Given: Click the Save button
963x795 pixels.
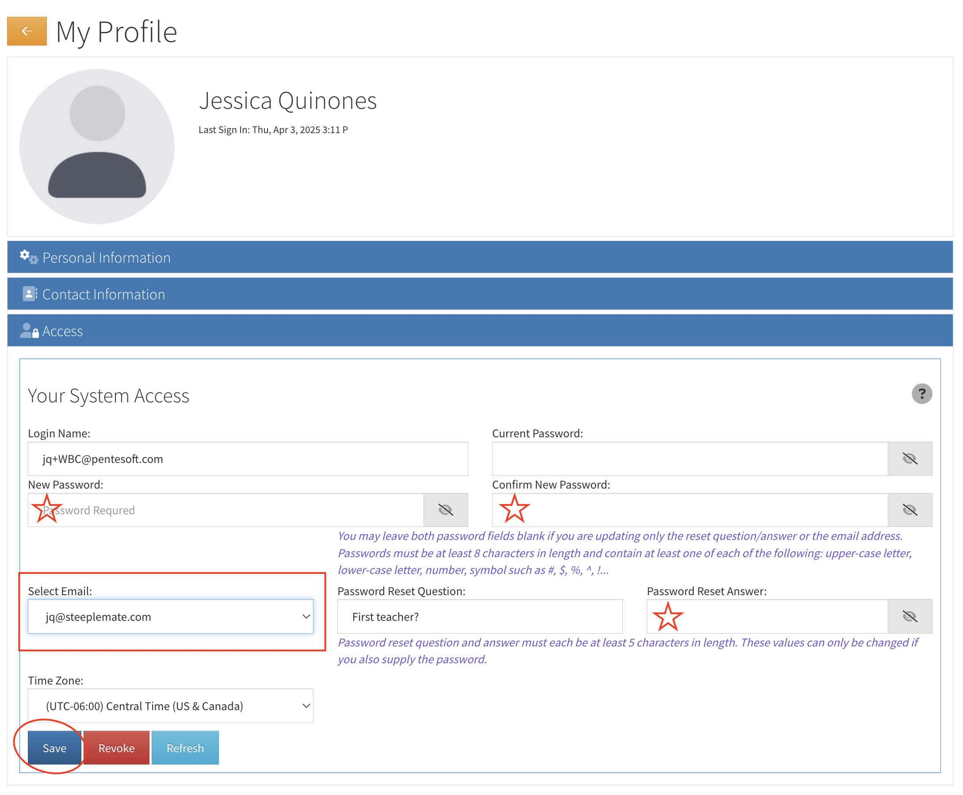Looking at the screenshot, I should click(54, 748).
